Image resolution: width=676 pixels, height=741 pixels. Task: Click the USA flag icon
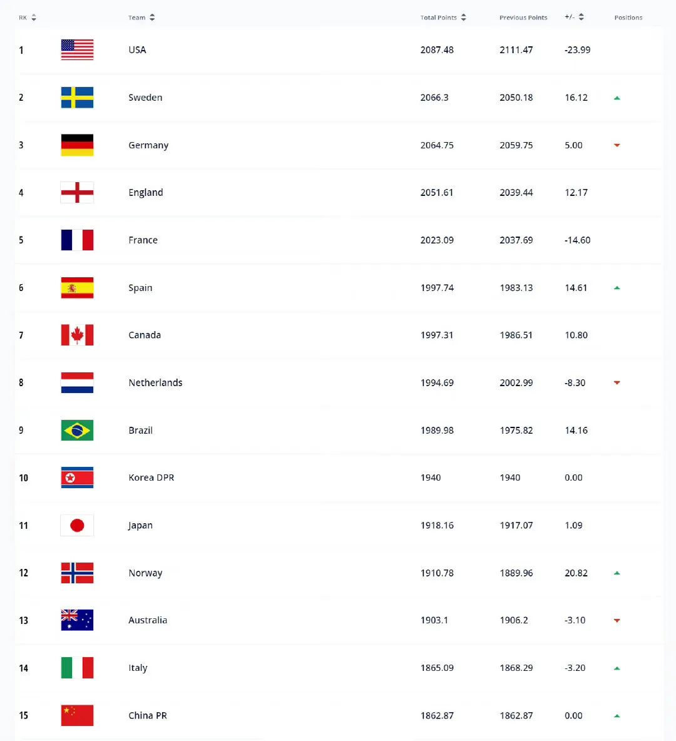coord(77,49)
